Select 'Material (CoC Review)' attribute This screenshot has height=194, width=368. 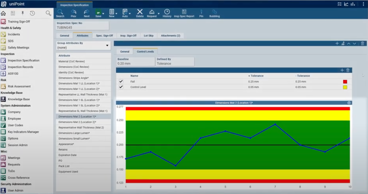83,61
